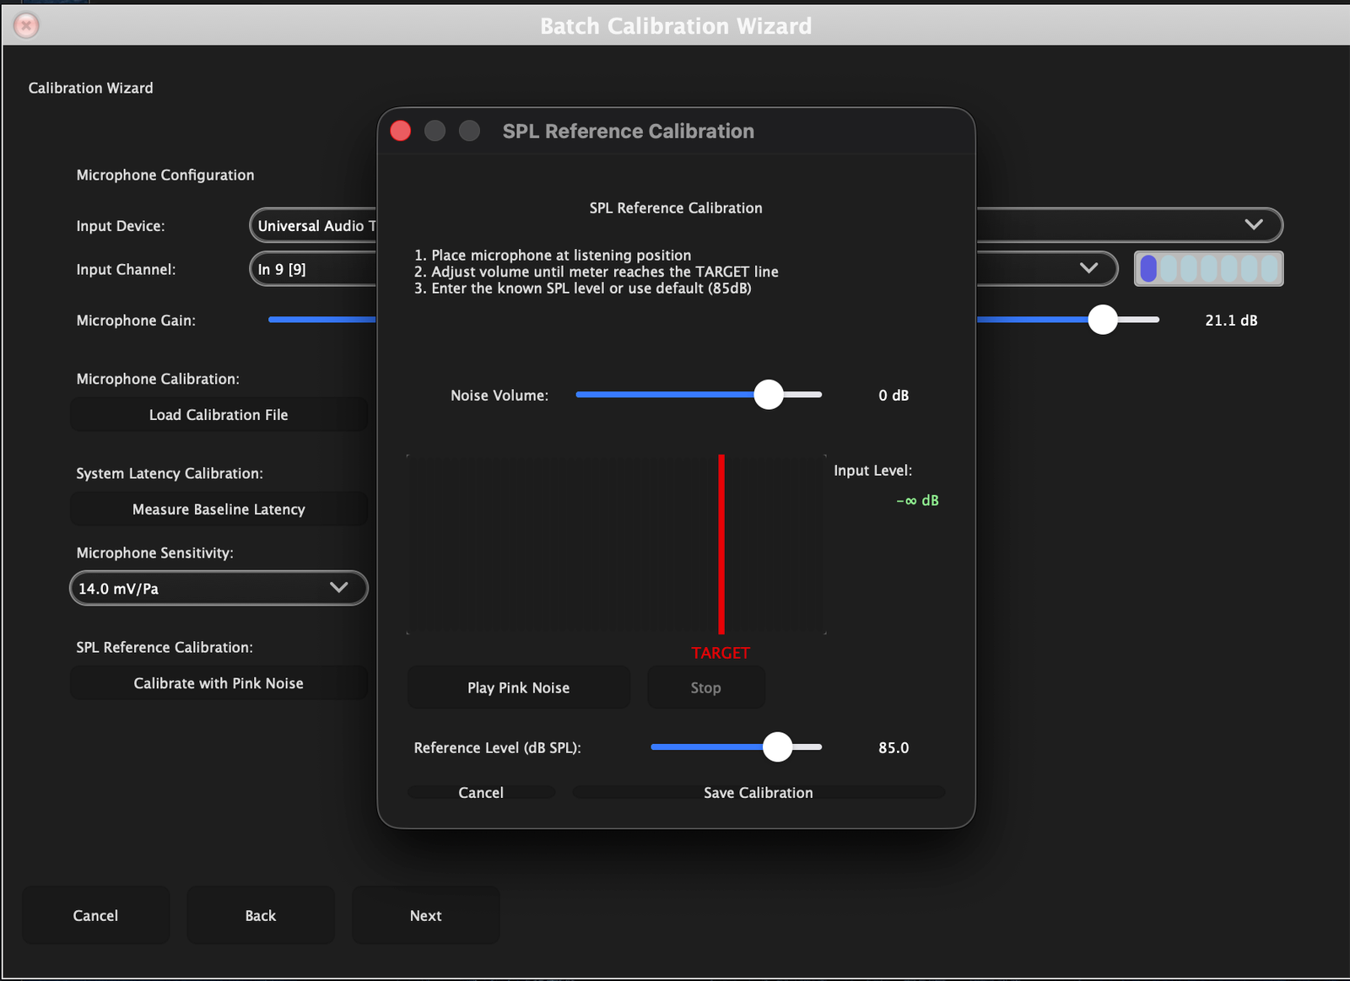Click Save Calibration button

pos(758,793)
